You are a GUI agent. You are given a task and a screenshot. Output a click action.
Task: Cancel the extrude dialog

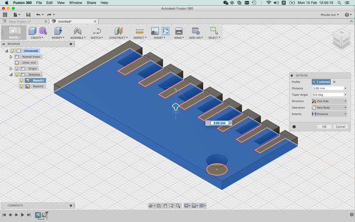click(x=340, y=127)
